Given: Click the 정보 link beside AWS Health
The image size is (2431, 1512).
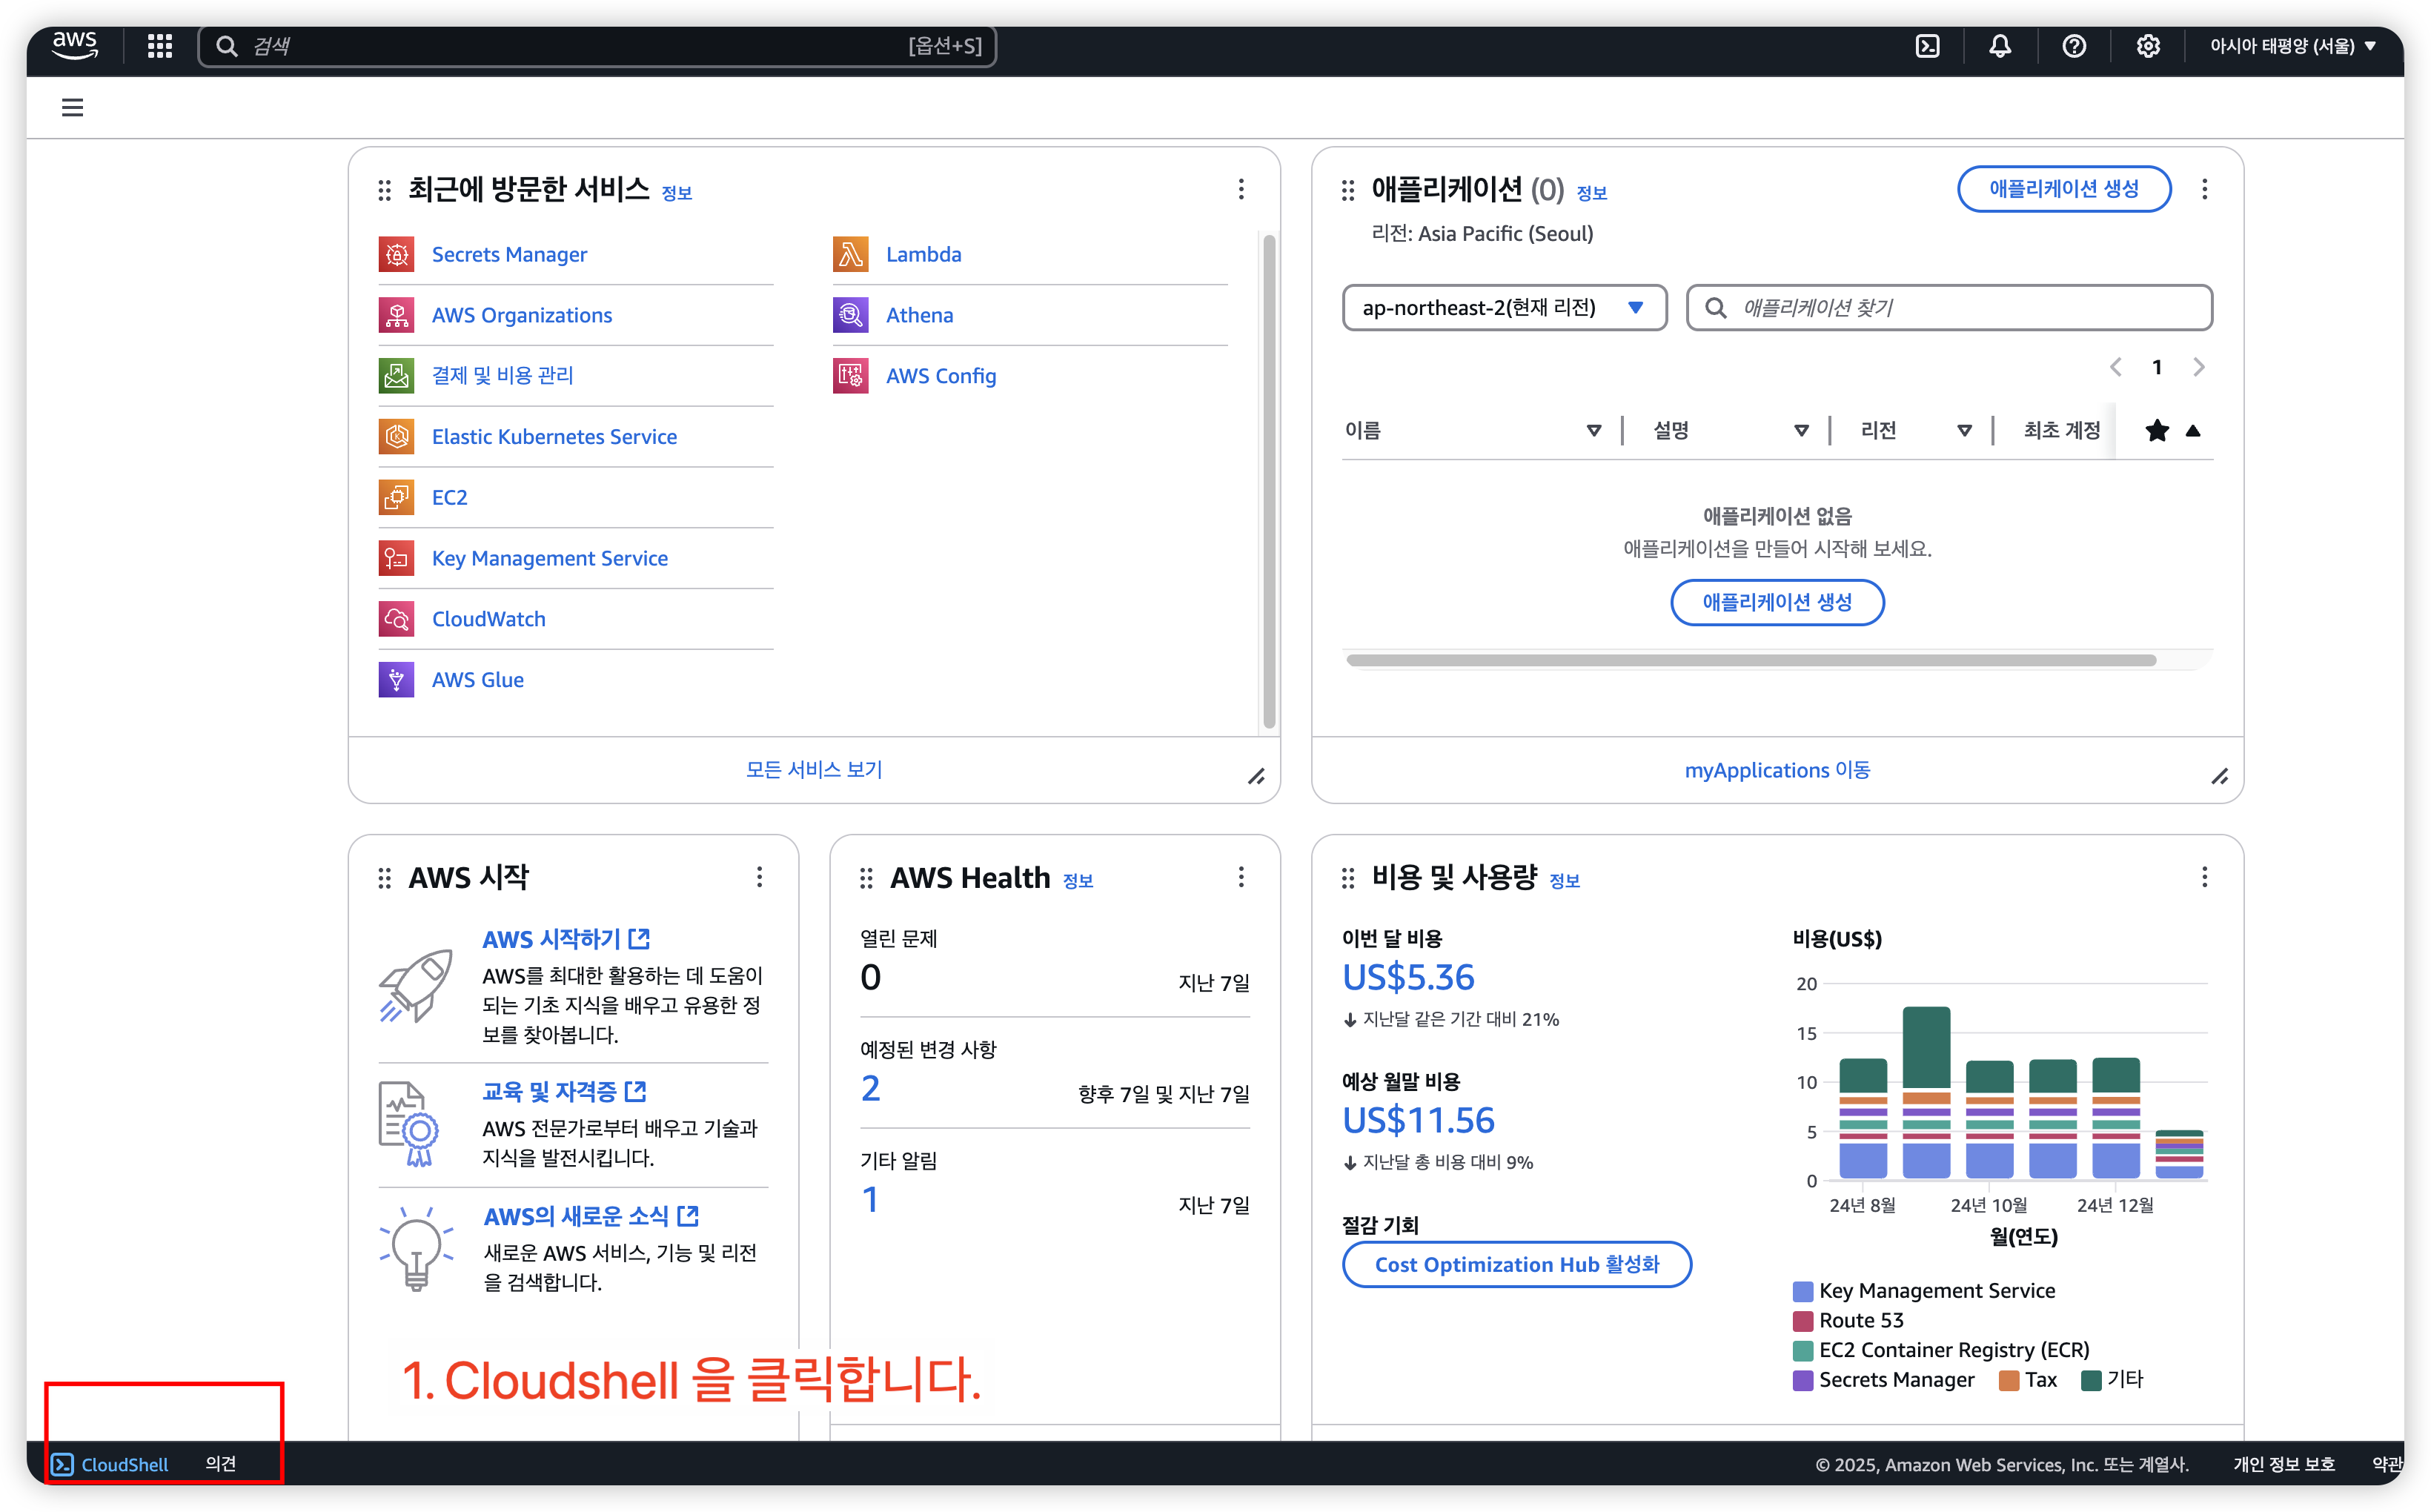Looking at the screenshot, I should coord(1077,881).
